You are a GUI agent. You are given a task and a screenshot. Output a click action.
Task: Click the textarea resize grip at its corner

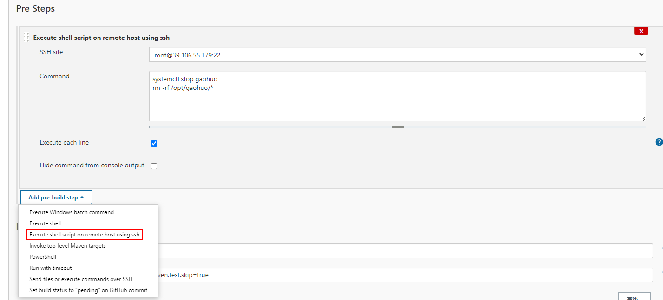click(x=643, y=119)
